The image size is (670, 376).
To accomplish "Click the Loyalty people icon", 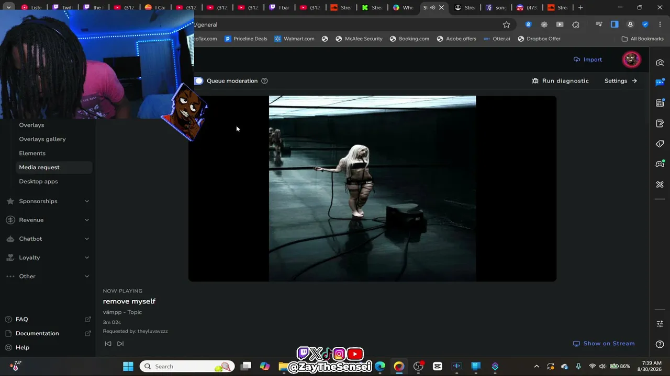I will tap(10, 257).
